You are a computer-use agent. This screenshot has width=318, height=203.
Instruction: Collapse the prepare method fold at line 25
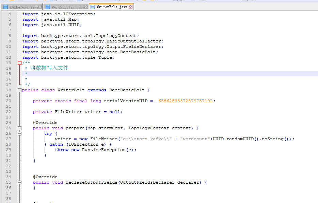[19, 128]
